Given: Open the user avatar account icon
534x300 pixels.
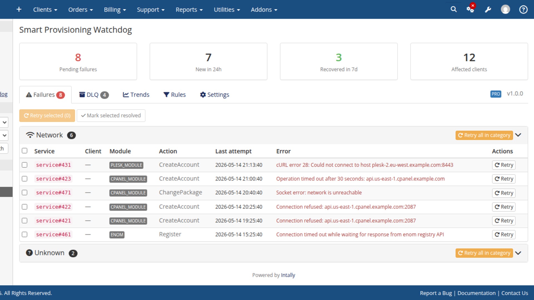Looking at the screenshot, I should click(x=505, y=9).
